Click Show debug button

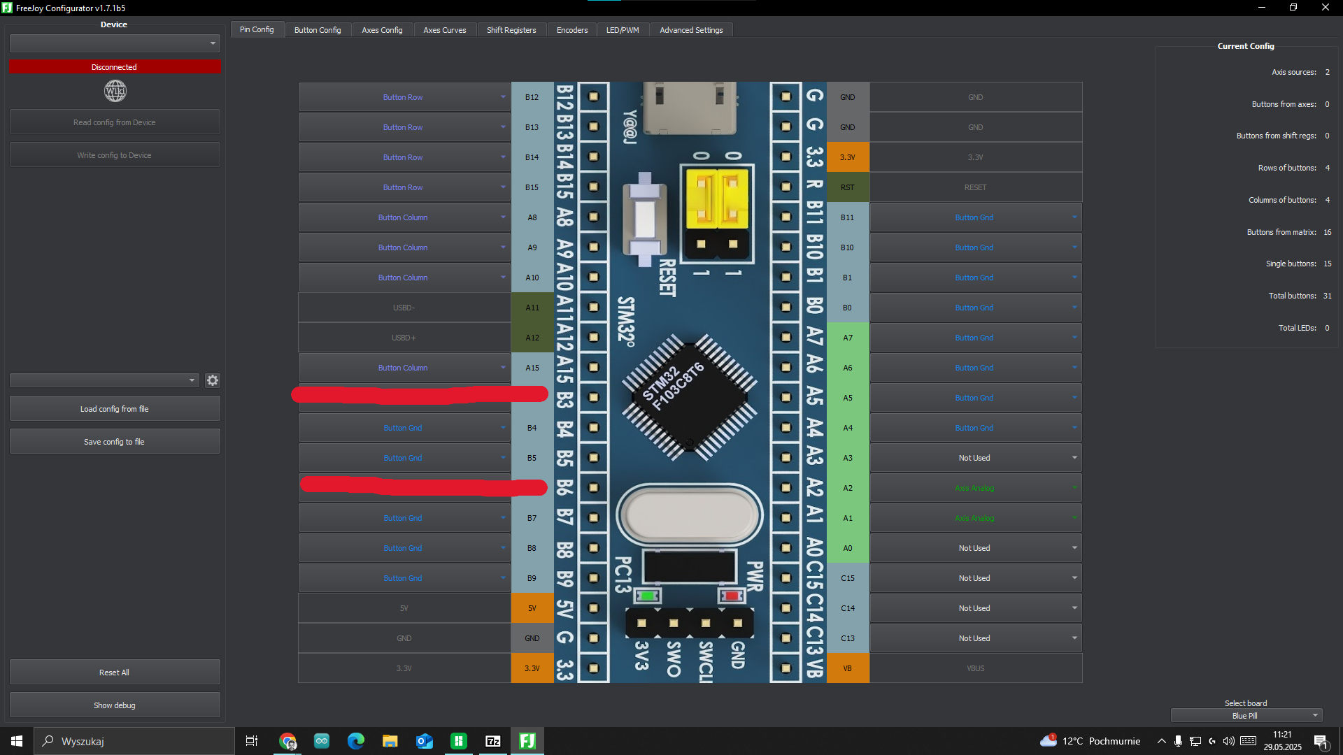[x=115, y=705]
